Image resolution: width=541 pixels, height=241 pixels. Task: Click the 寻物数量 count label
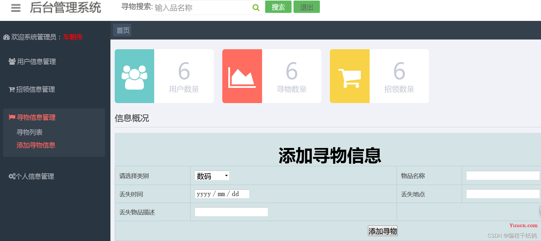[x=292, y=89]
